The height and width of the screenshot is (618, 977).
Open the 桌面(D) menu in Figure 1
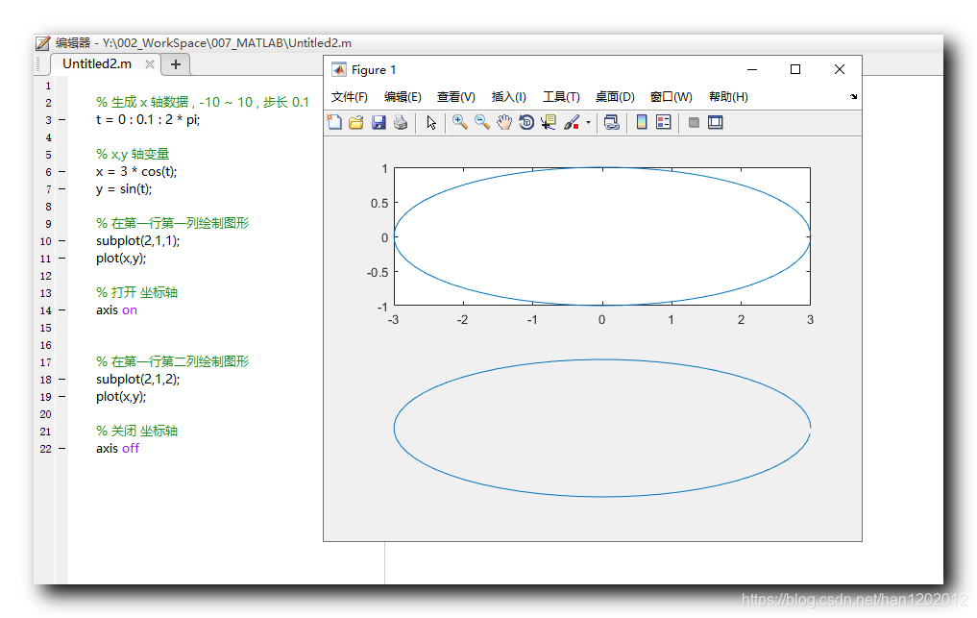[x=615, y=97]
